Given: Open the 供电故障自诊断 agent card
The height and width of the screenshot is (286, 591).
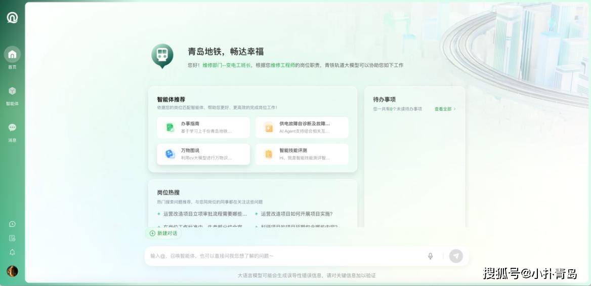Looking at the screenshot, I should [302, 128].
